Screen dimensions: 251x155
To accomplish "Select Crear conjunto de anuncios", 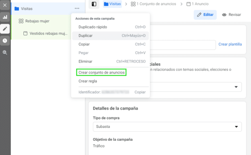I will click(x=101, y=72).
